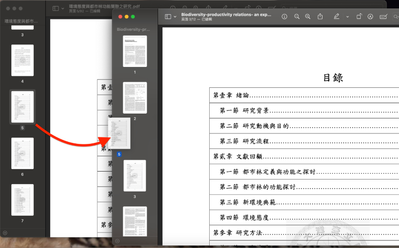Screen dimensions: 399x248
Task: Click row '第一節 研究背景'
Action: pyautogui.click(x=304, y=111)
